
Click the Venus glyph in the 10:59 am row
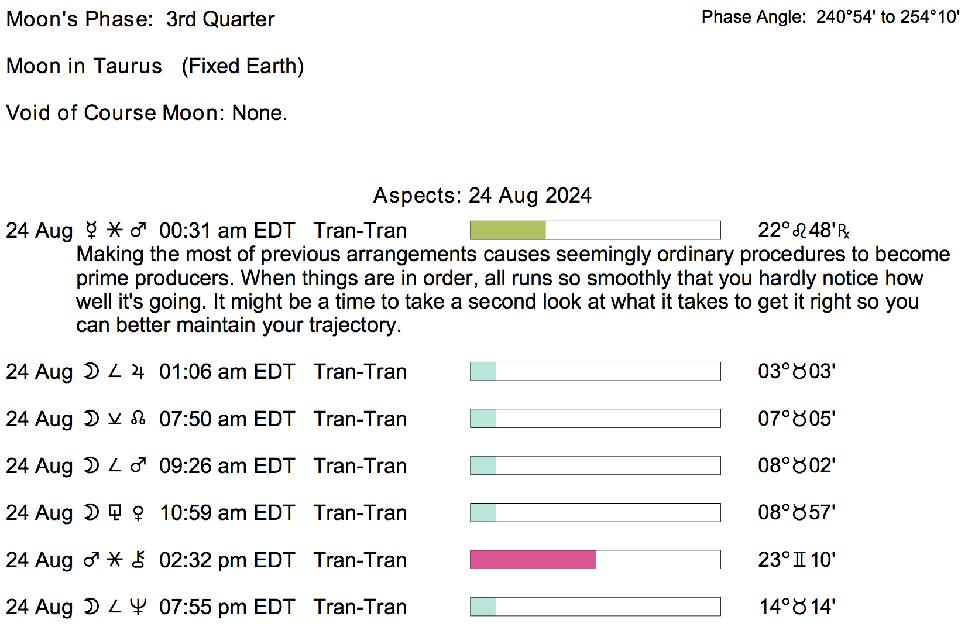coord(138,513)
